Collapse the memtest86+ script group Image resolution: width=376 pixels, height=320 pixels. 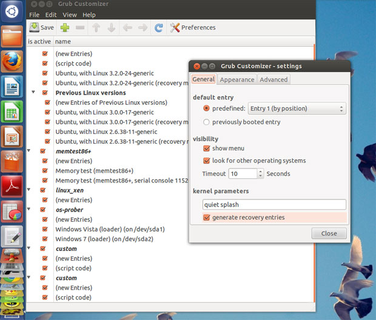29,150
